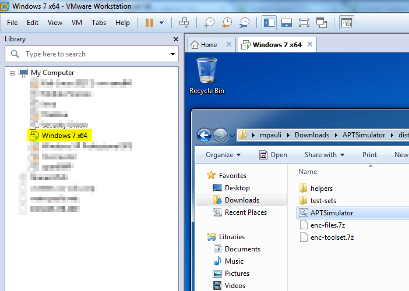
Task: Click the Send Ctrl+Alt+Del icon
Action: pyautogui.click(x=184, y=23)
